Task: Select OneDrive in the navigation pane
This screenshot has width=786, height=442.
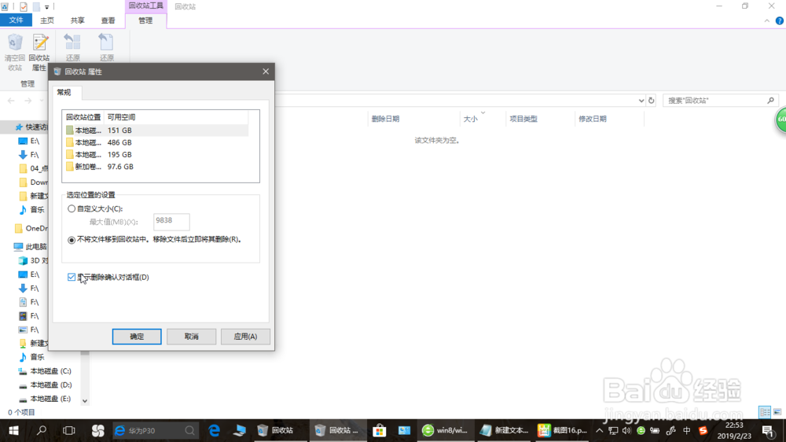Action: click(31, 228)
